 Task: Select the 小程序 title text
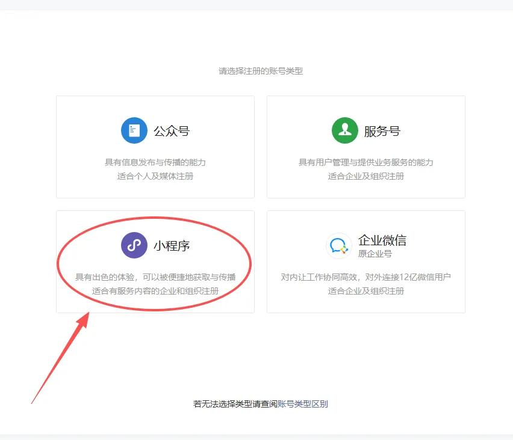coord(172,246)
